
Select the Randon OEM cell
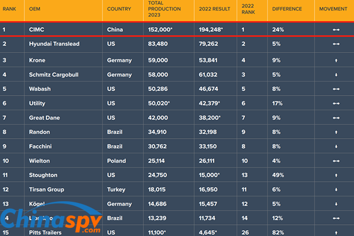(x=40, y=132)
